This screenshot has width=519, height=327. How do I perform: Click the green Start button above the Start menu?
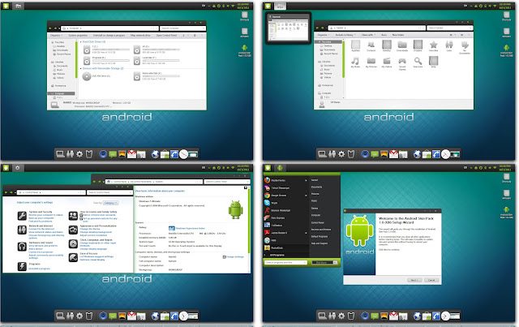[x=268, y=168]
